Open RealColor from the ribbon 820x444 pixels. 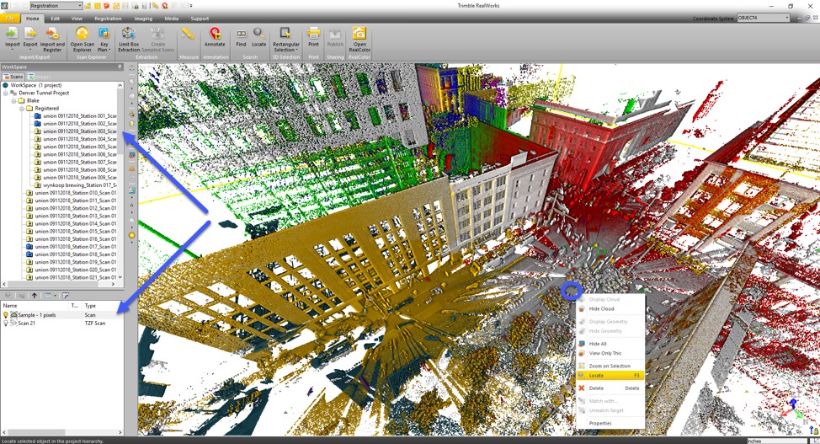359,38
